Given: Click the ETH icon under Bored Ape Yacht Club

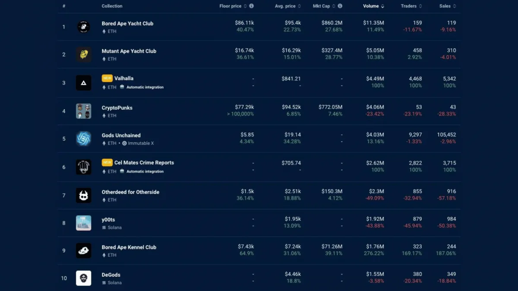Looking at the screenshot, I should click(x=104, y=31).
